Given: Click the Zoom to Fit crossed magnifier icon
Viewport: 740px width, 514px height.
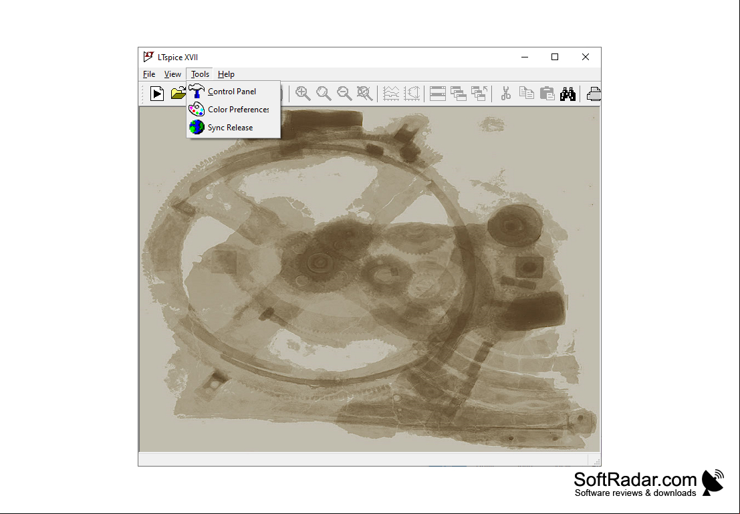Looking at the screenshot, I should 365,94.
